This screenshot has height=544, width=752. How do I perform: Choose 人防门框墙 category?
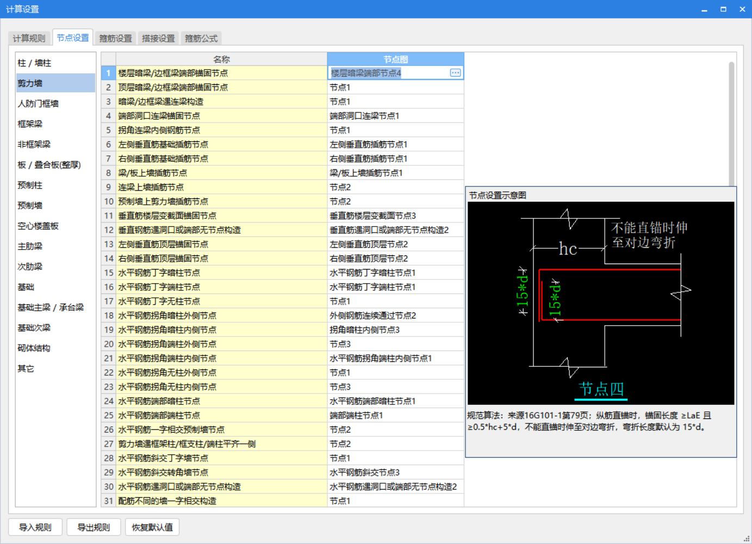click(55, 103)
